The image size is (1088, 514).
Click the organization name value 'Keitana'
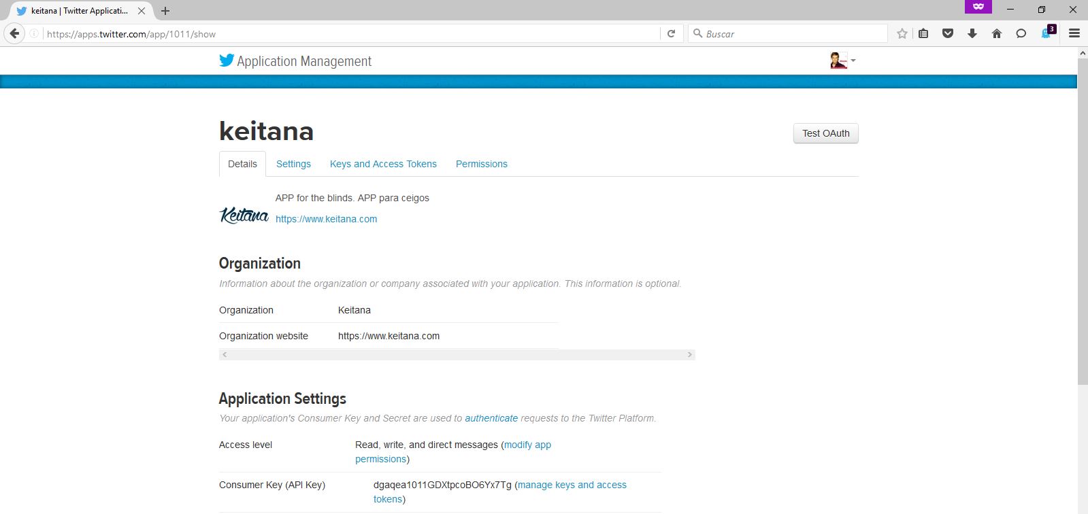[355, 310]
